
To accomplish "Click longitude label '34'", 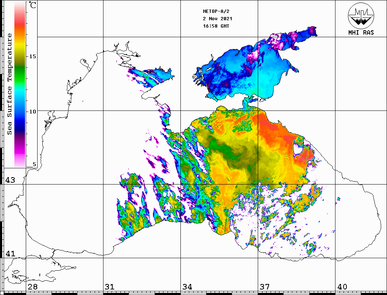I will [x=187, y=287].
